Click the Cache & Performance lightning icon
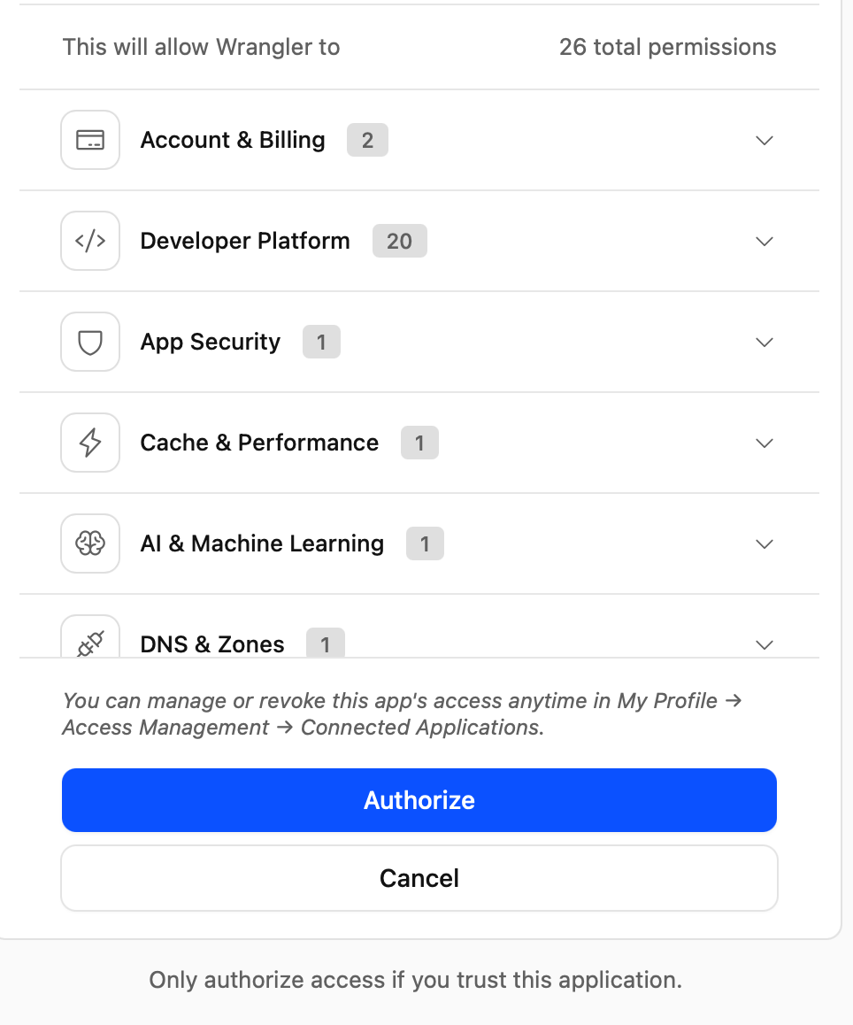 (90, 443)
